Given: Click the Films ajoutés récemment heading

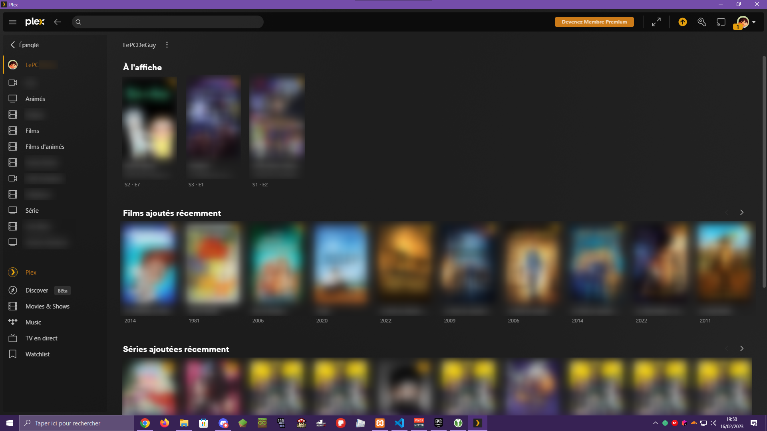Looking at the screenshot, I should click(x=172, y=213).
